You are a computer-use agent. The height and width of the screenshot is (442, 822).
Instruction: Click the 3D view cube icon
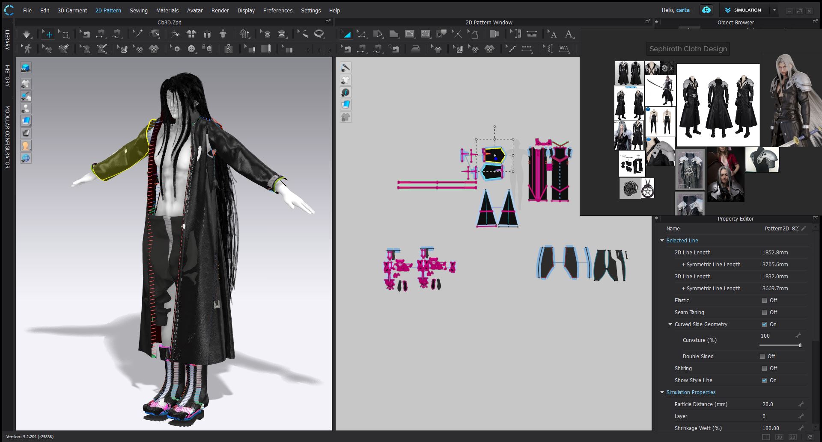pos(26,68)
